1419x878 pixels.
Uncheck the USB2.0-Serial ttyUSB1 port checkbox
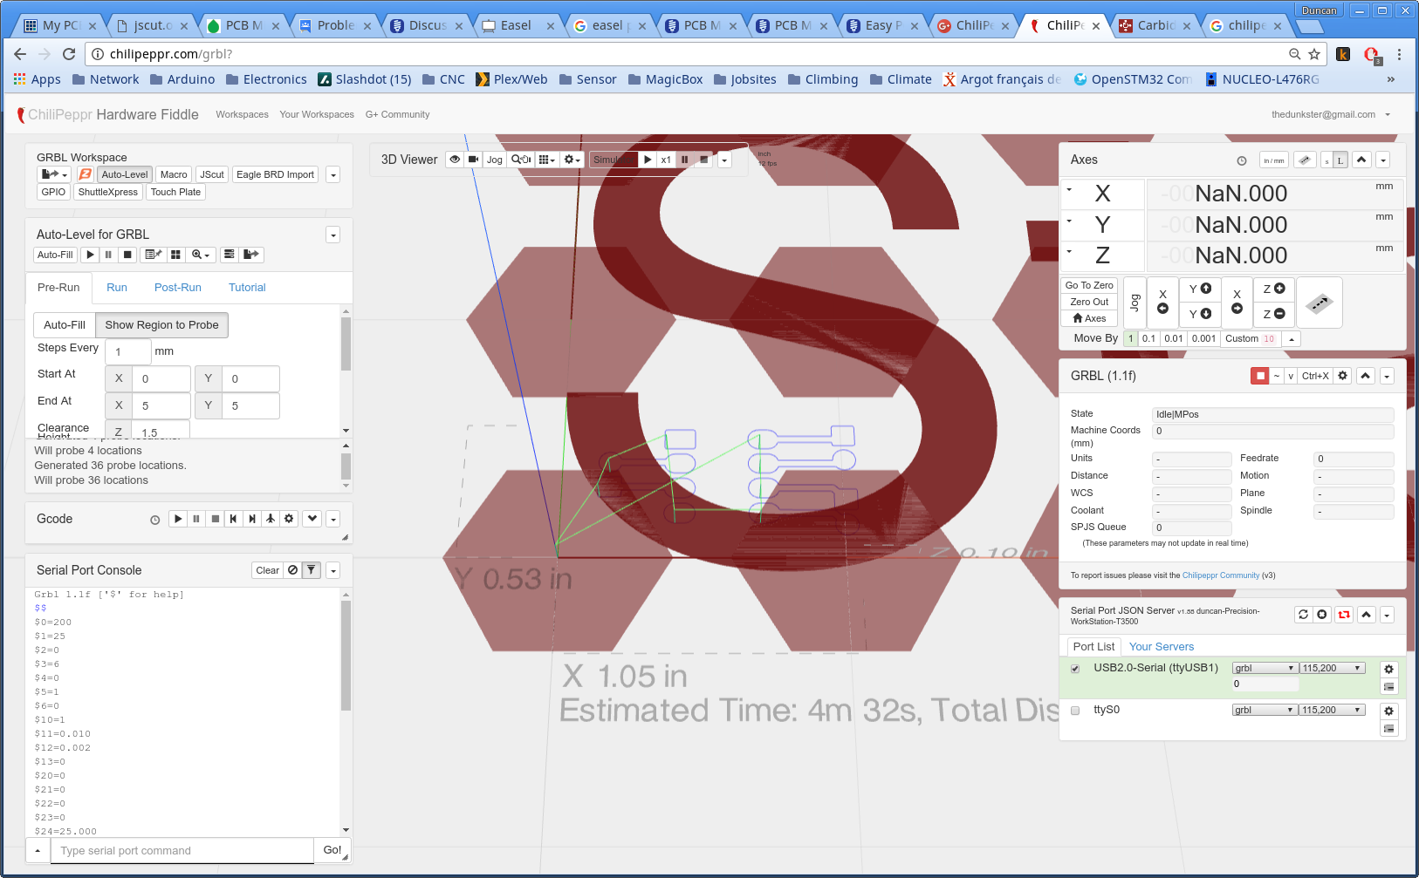(1075, 669)
